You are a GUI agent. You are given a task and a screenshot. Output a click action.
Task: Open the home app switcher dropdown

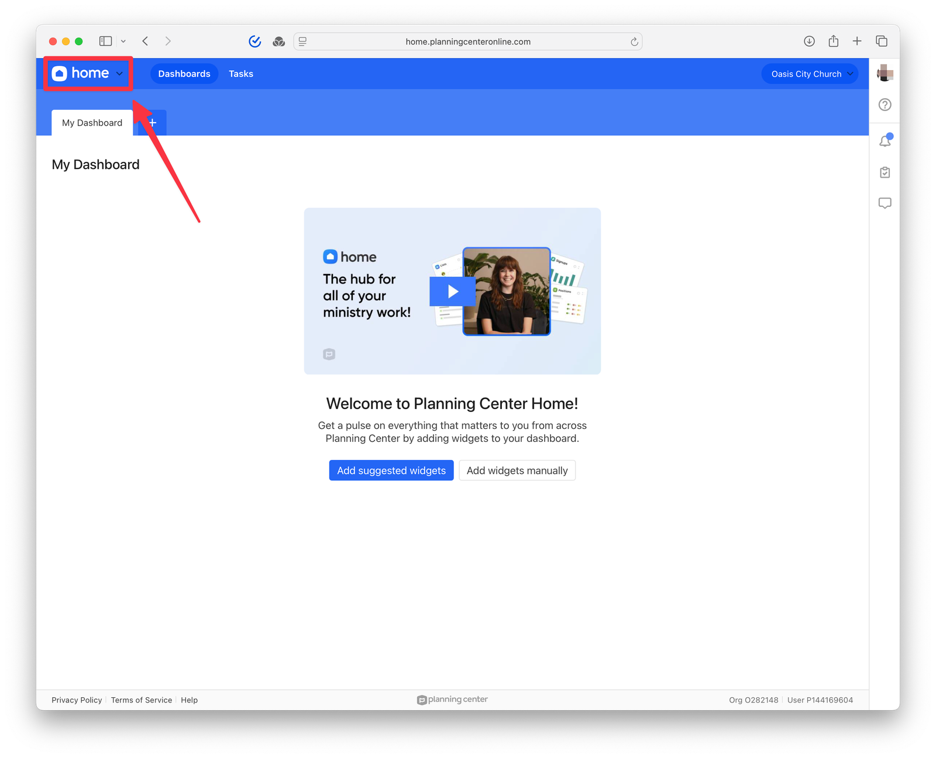[x=88, y=74]
